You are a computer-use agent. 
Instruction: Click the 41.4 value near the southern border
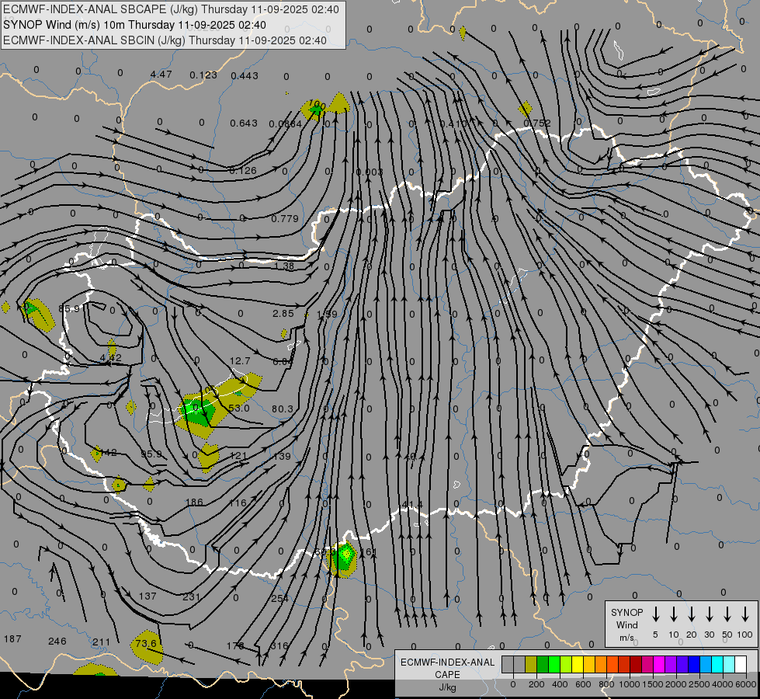coord(412,505)
